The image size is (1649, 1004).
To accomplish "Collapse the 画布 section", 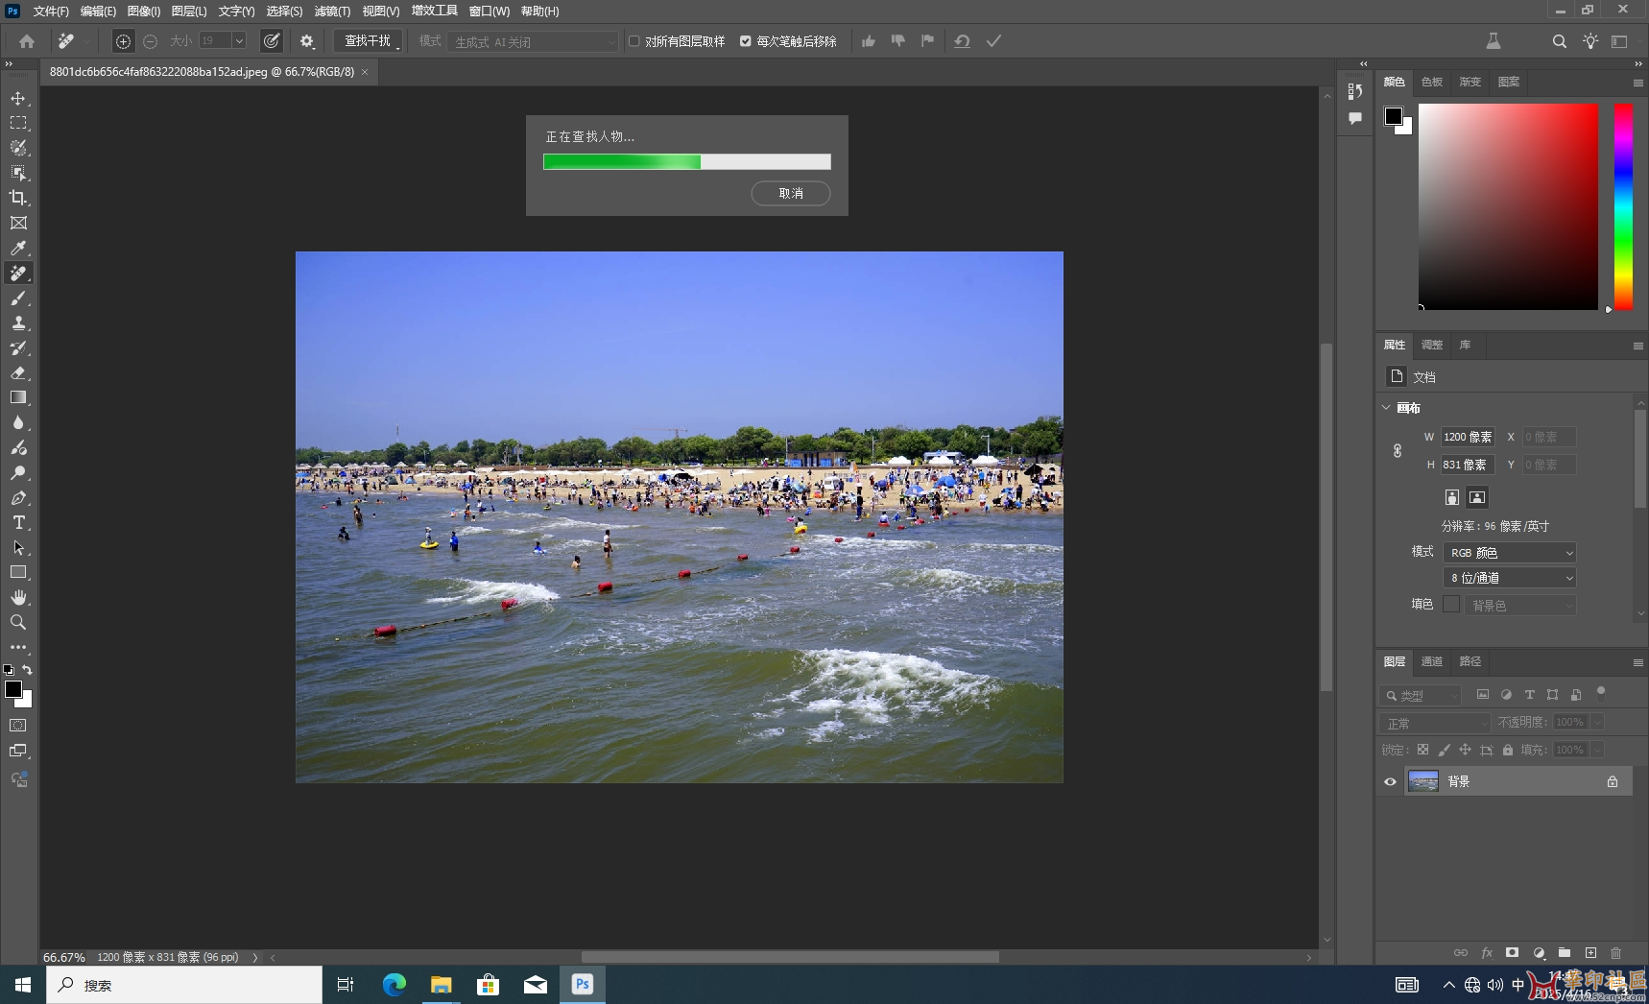I will coord(1386,408).
